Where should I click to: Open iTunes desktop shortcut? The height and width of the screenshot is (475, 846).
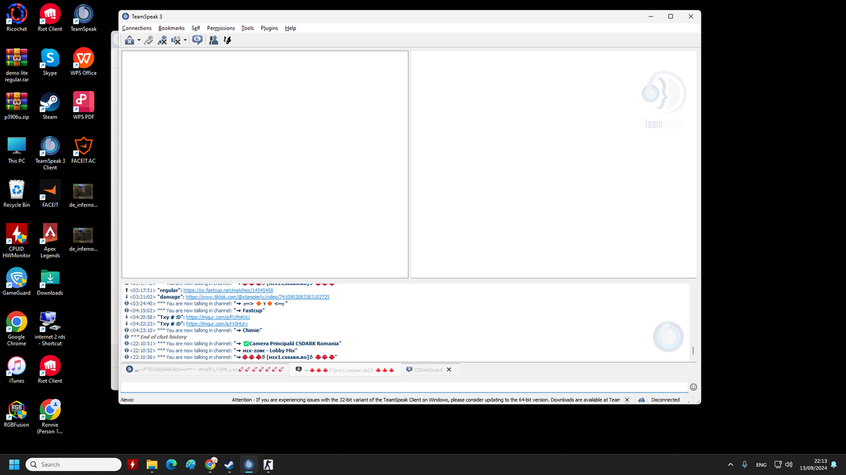(x=17, y=369)
